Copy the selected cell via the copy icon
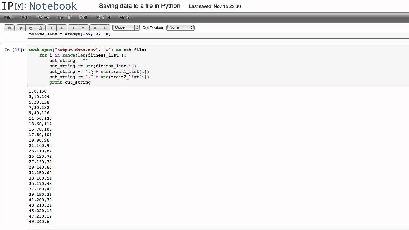 tap(31, 27)
